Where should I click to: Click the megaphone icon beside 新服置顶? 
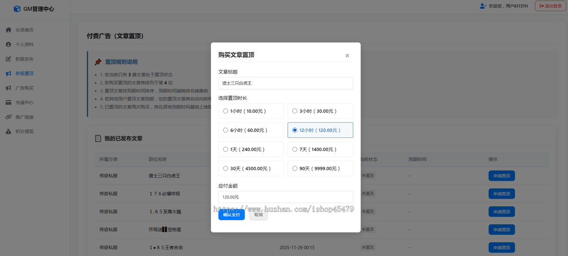coord(8,73)
